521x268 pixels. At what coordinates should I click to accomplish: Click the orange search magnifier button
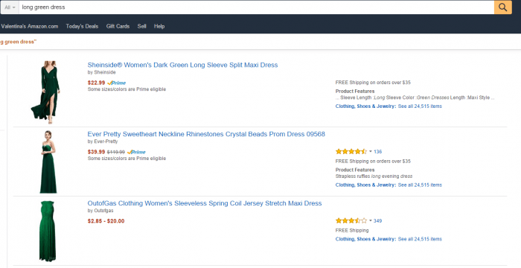coord(502,7)
